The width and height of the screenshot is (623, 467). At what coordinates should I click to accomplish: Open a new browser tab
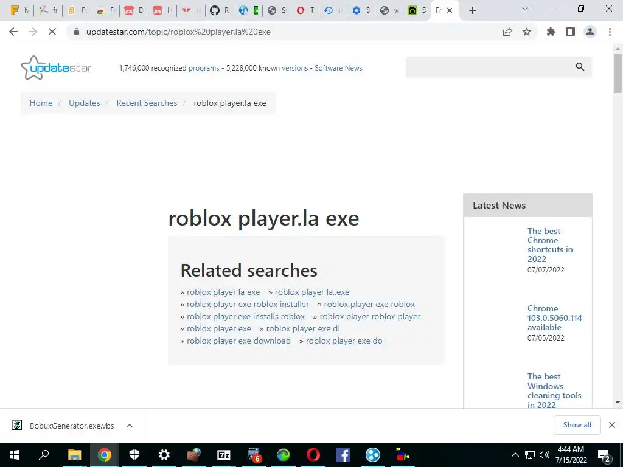(x=472, y=10)
